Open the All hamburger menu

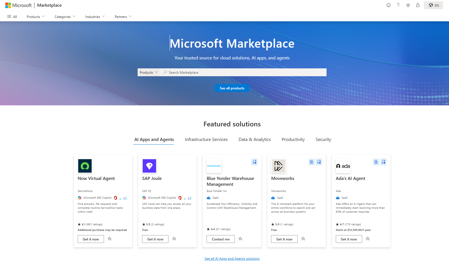12,17
